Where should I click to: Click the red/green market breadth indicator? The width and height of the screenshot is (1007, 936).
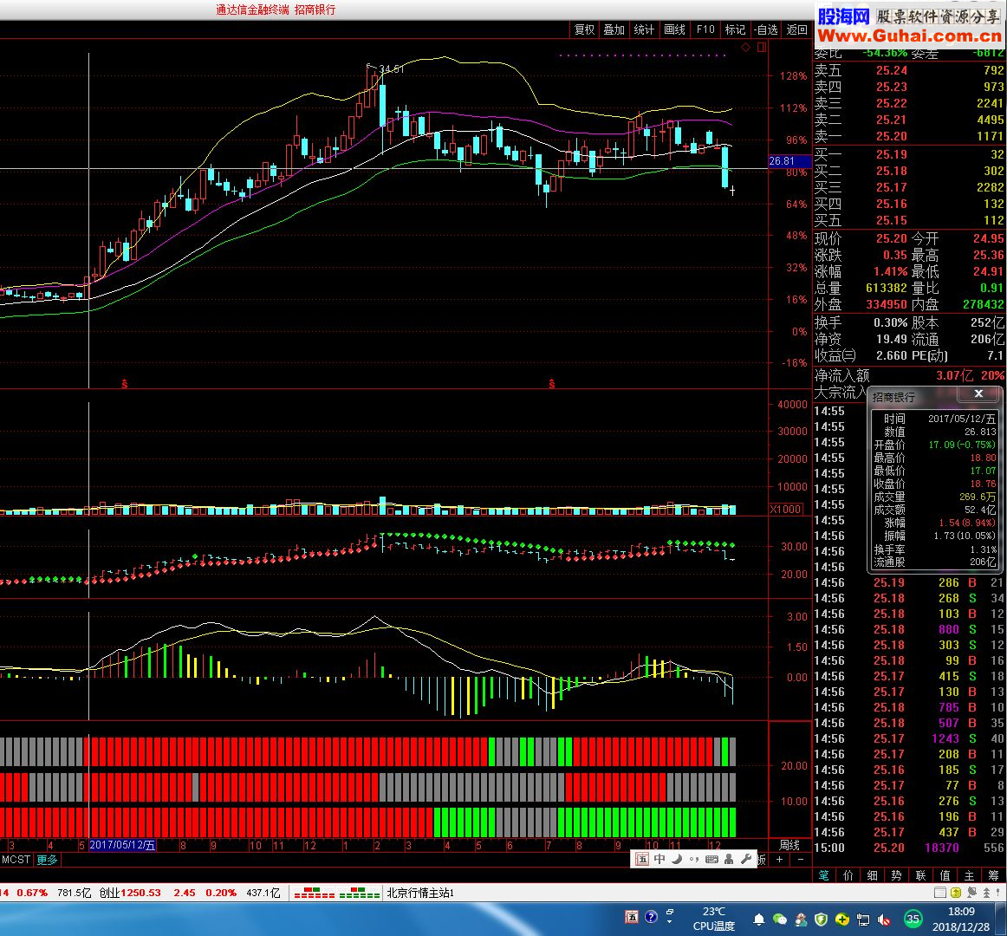point(337,893)
